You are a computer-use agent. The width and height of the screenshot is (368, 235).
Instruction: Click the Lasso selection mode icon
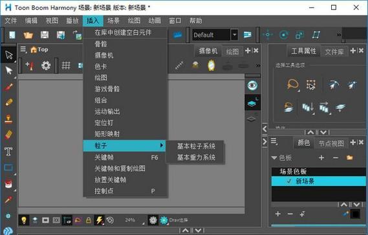(293, 85)
